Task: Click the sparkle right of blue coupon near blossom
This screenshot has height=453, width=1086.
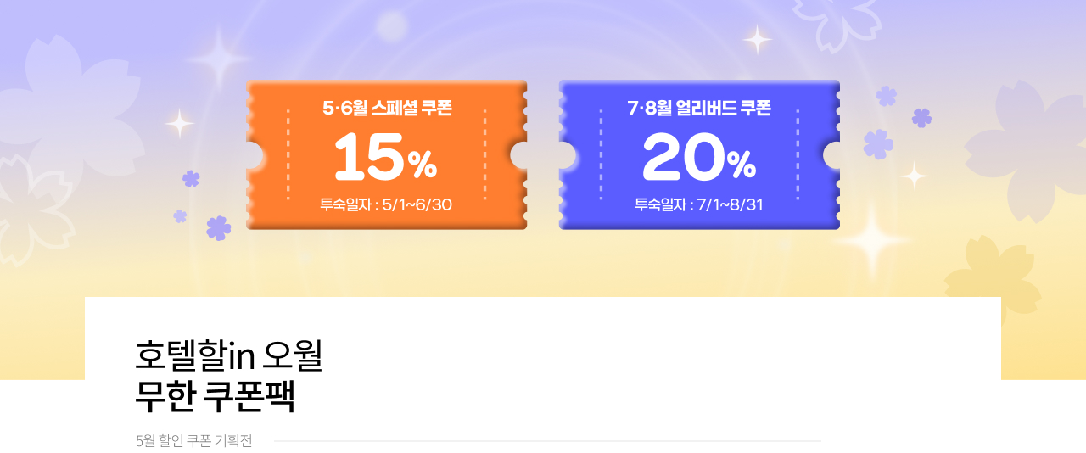Action: coord(914,176)
